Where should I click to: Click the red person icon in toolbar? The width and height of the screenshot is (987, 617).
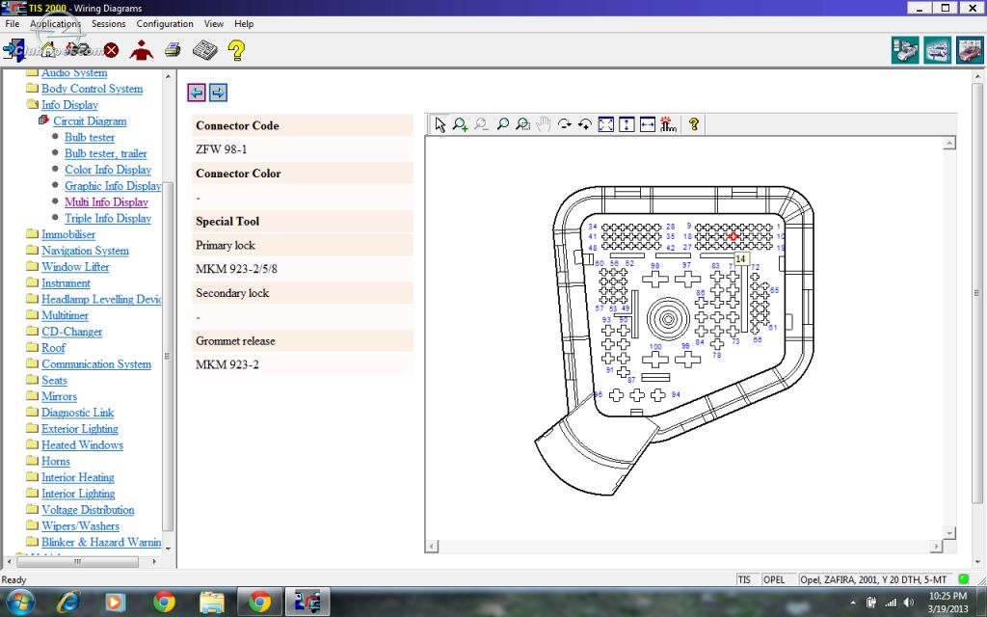(141, 50)
